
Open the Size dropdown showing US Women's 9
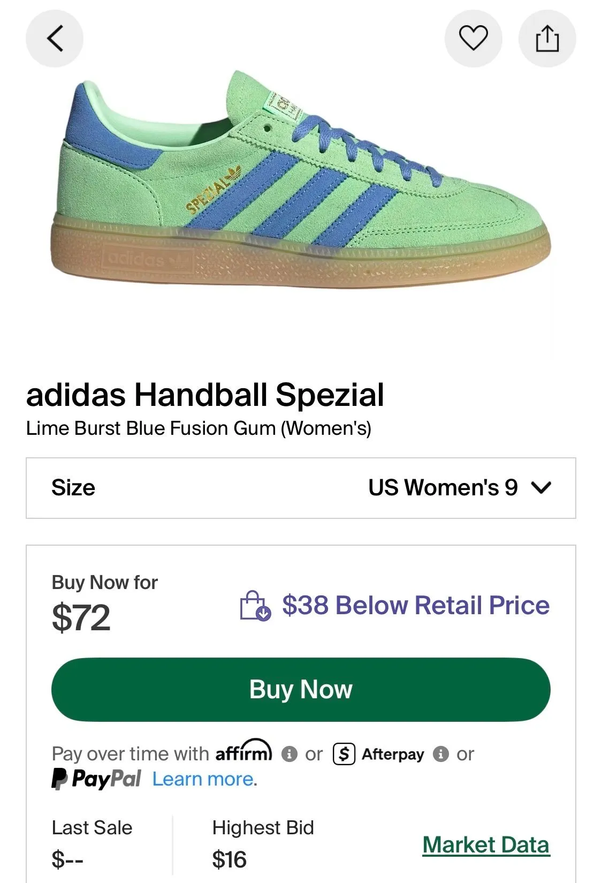coord(301,488)
